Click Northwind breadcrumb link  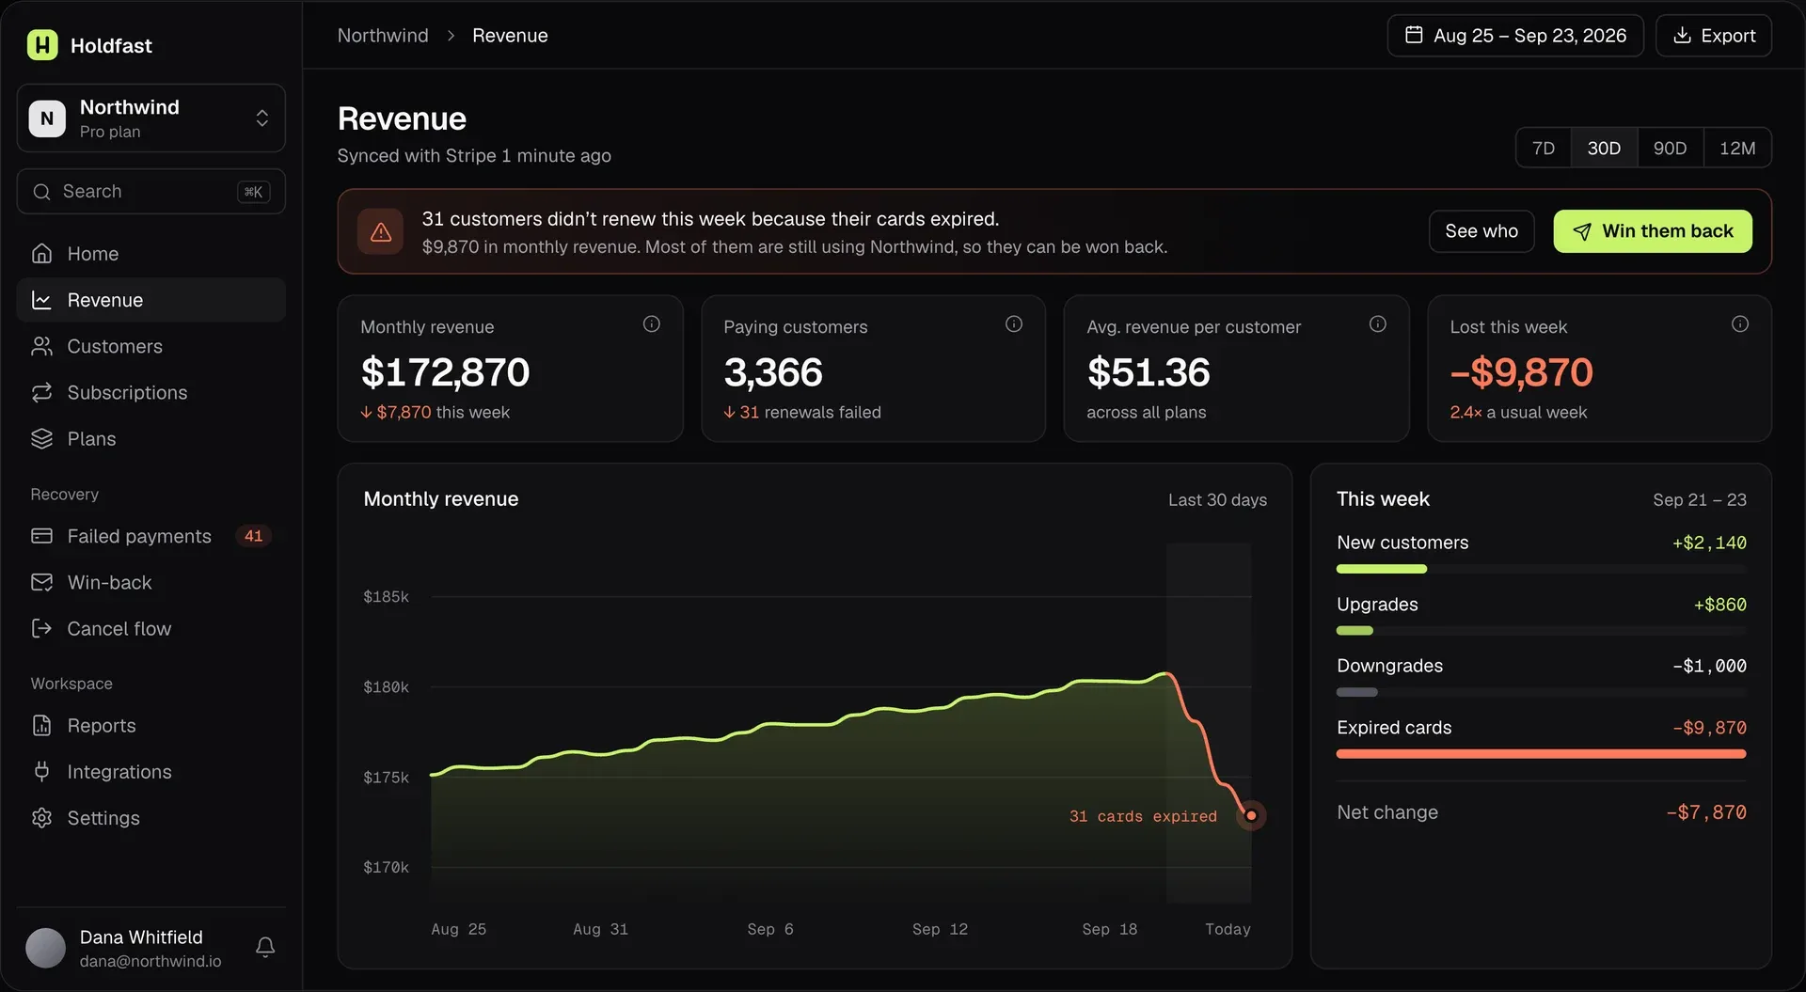coord(383,36)
